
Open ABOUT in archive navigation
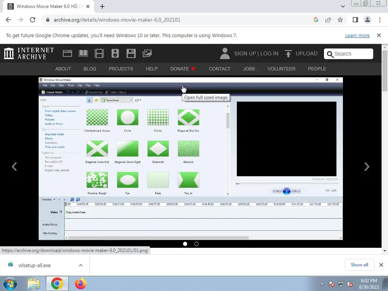click(x=63, y=69)
